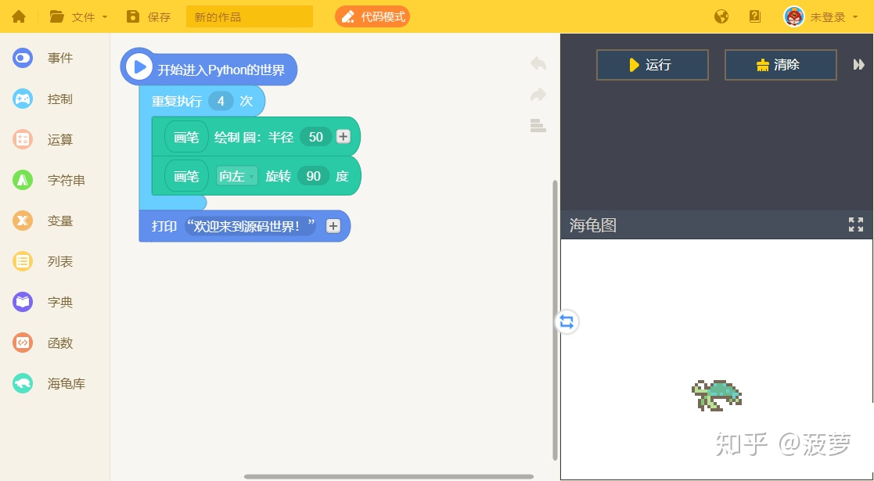
Task: Go to the home page icon
Action: [19, 16]
